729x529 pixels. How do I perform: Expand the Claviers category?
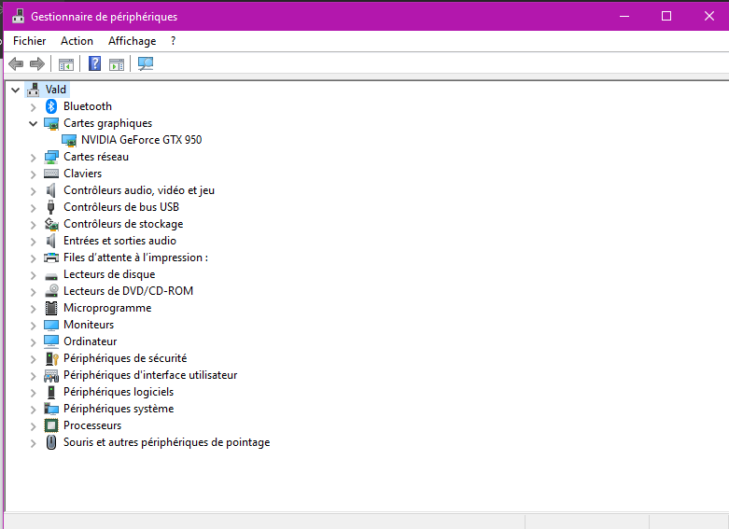(33, 174)
